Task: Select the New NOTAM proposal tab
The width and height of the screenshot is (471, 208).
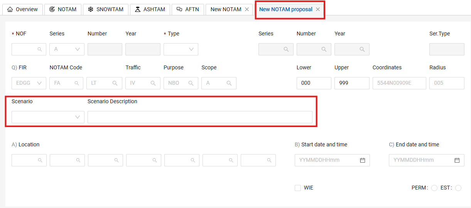Action: (x=286, y=9)
